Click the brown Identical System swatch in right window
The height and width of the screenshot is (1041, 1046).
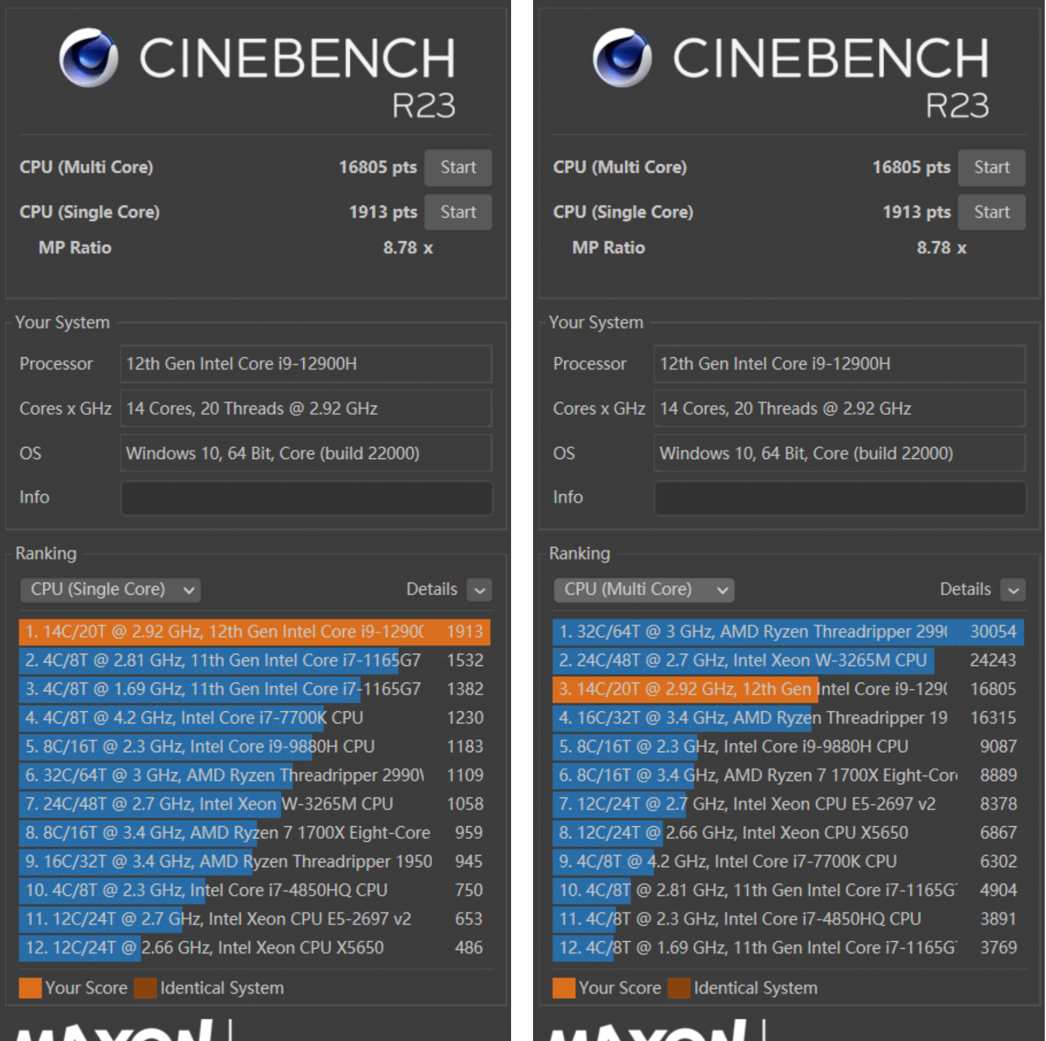tap(679, 988)
